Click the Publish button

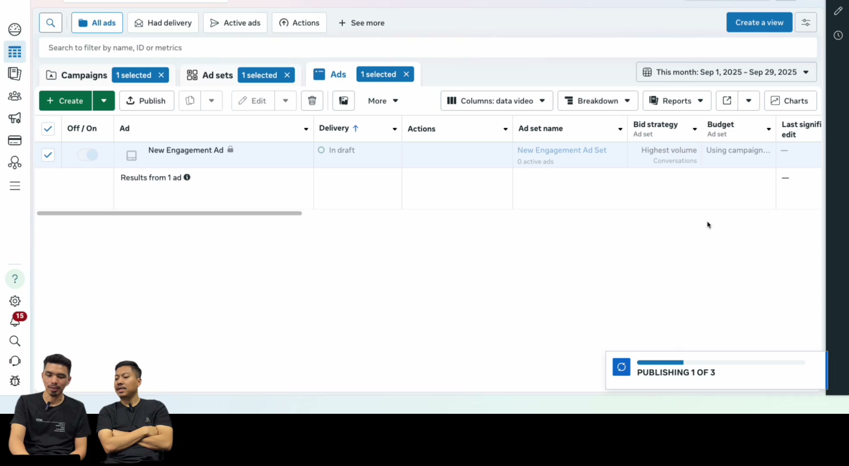(x=146, y=101)
